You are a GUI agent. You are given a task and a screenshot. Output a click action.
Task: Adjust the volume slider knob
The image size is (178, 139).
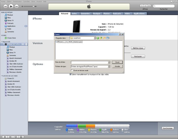33,6
